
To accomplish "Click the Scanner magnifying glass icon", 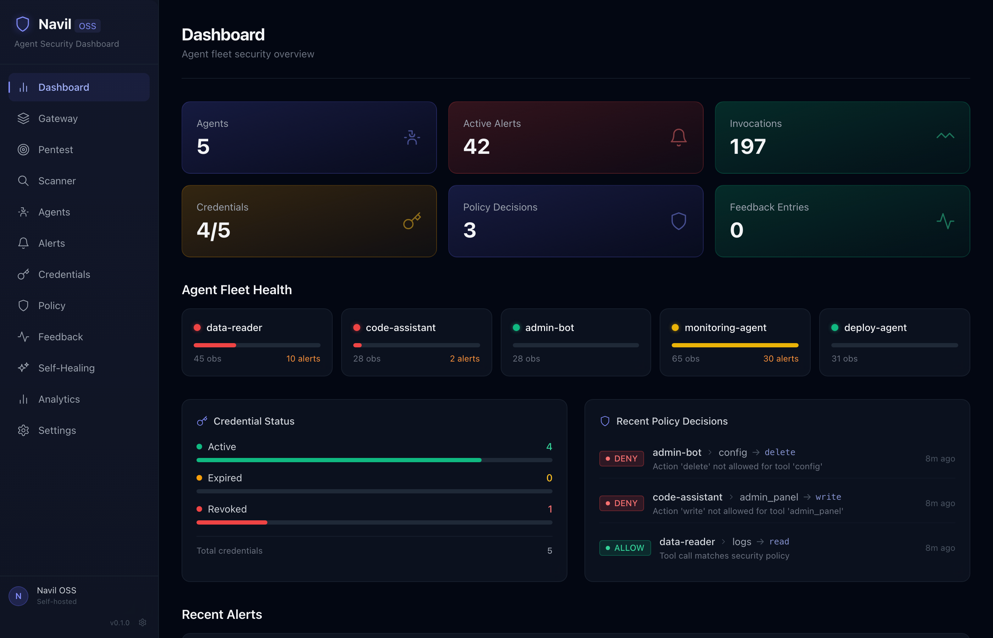I will tap(23, 181).
